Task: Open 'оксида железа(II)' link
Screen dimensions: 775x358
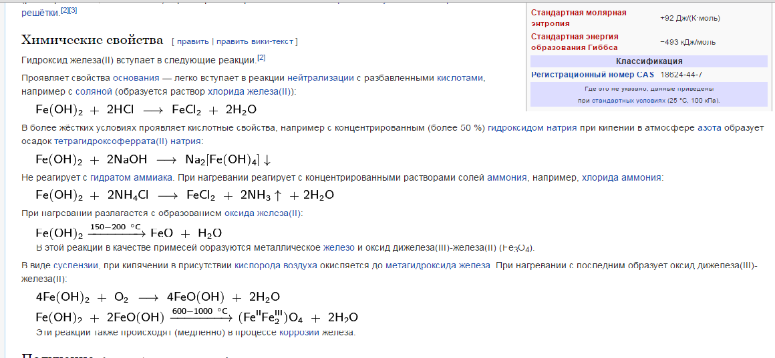Action: 263,213
